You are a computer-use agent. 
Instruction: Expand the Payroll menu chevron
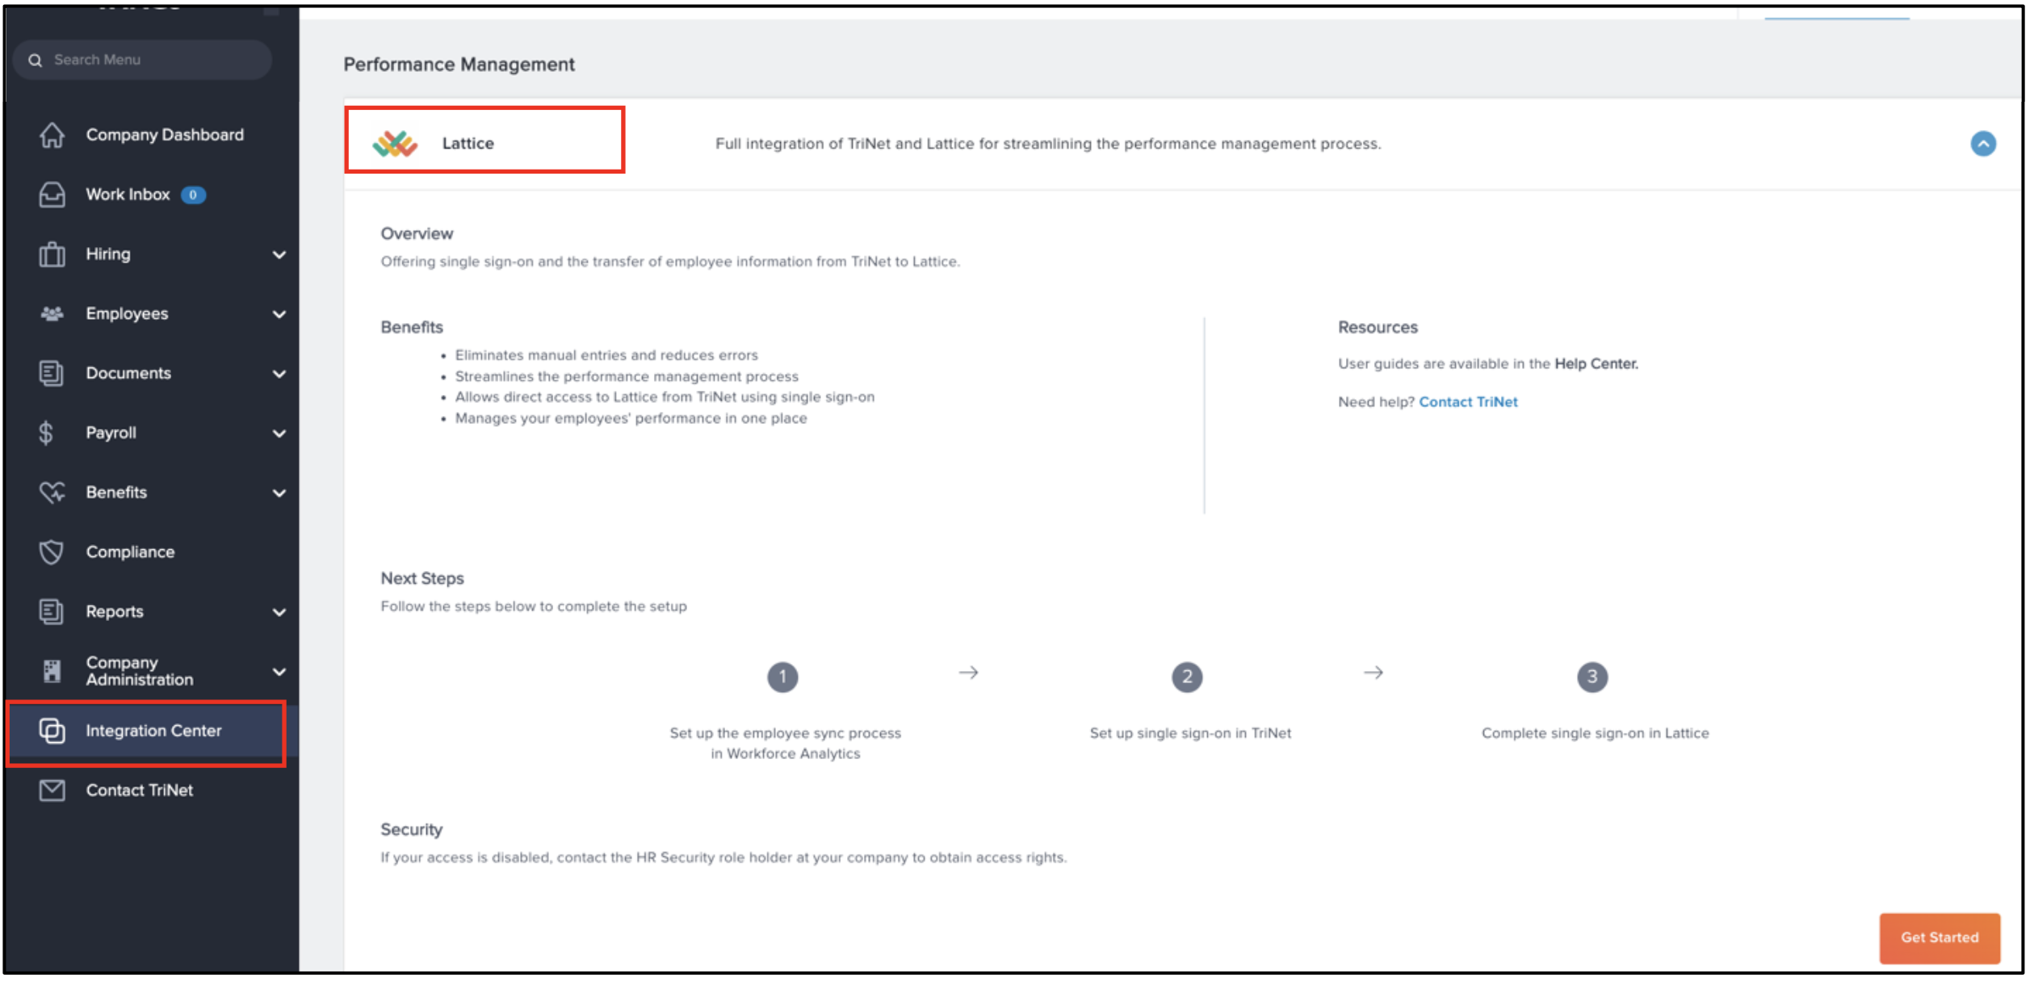click(279, 434)
